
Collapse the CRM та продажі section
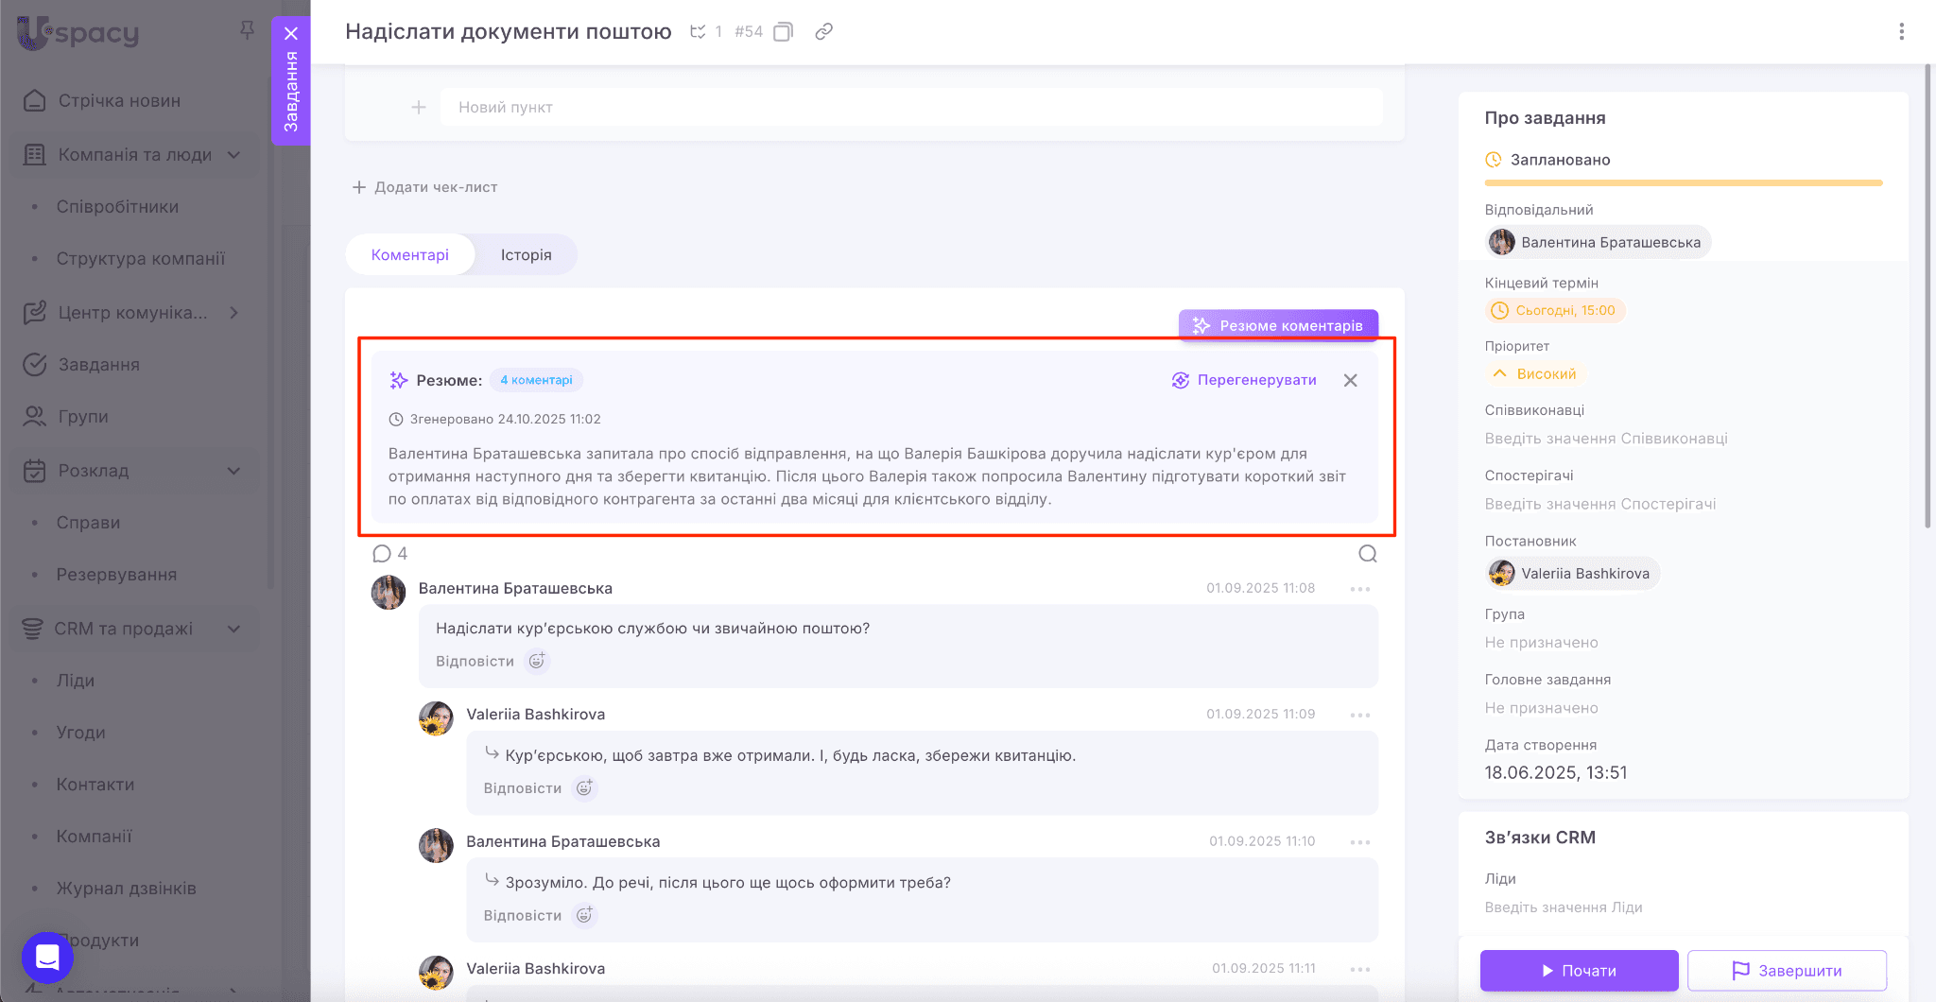tap(233, 629)
